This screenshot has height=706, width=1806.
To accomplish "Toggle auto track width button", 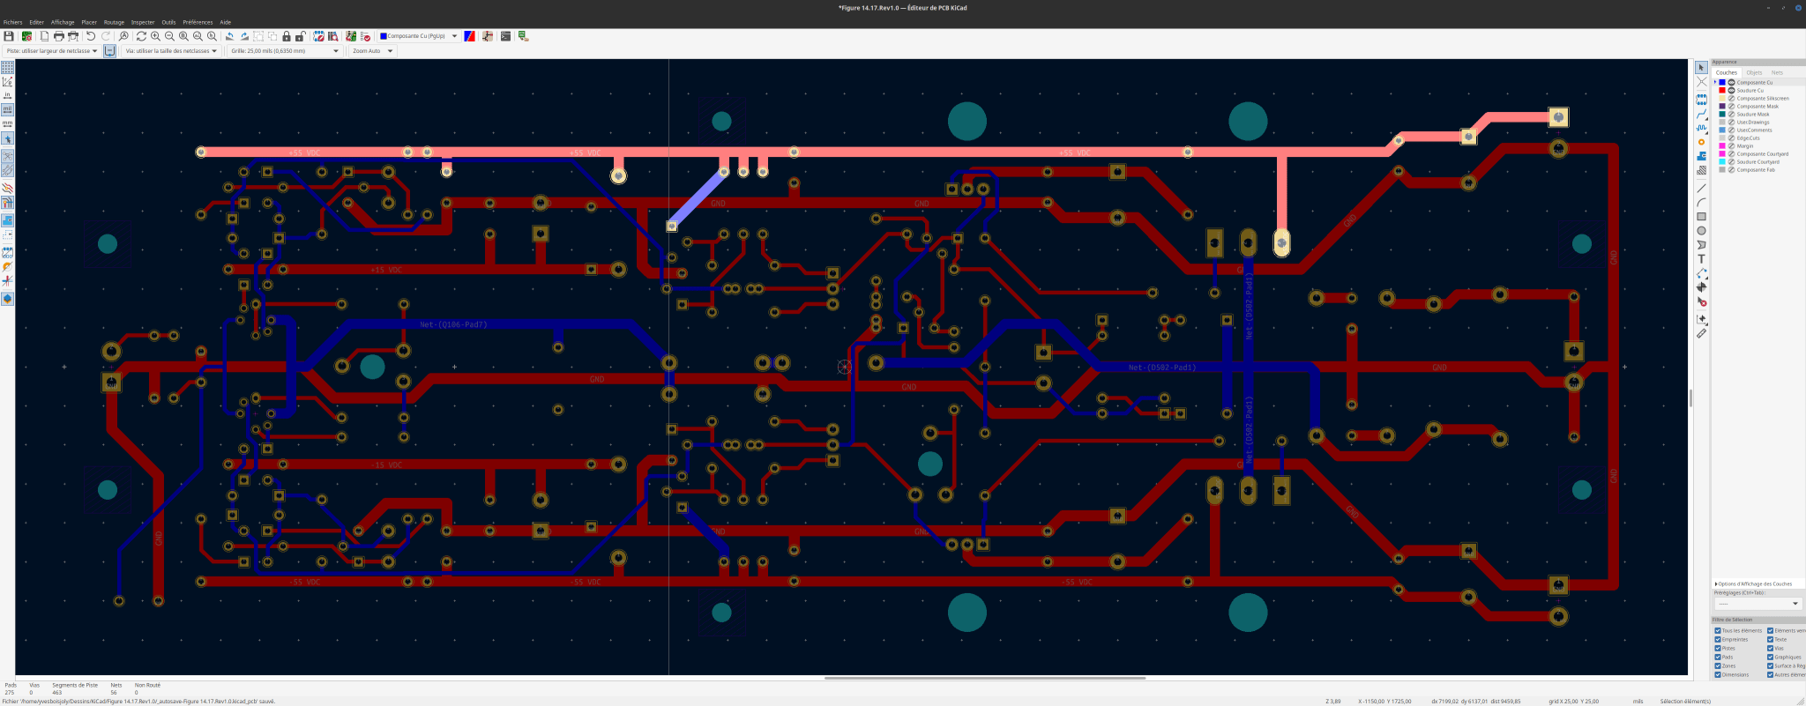I will (x=109, y=51).
